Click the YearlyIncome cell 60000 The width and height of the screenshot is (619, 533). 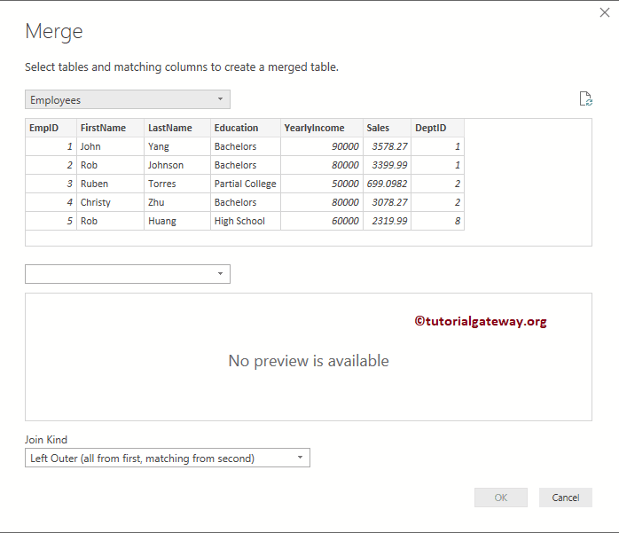[x=322, y=221]
